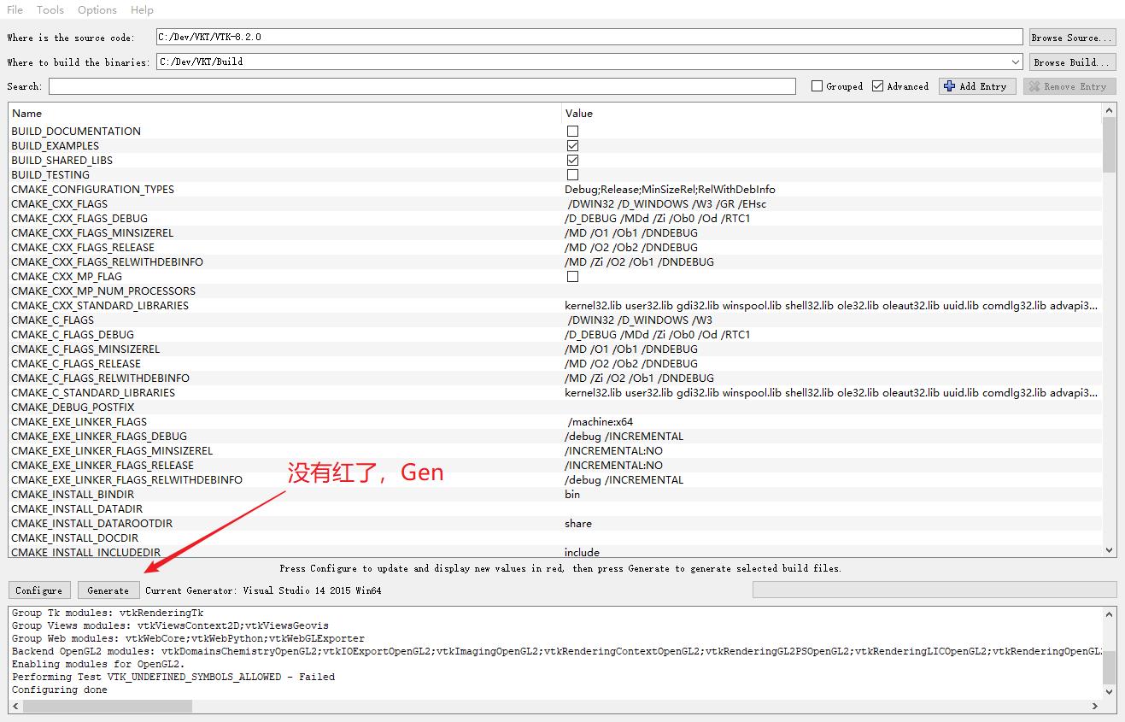Click the Remove Entry button
The width and height of the screenshot is (1125, 722).
pyautogui.click(x=1069, y=86)
